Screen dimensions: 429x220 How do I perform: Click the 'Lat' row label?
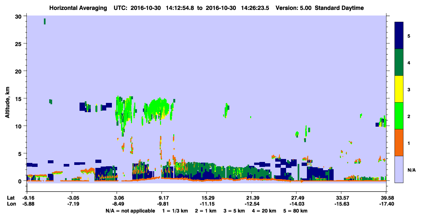click(11, 198)
